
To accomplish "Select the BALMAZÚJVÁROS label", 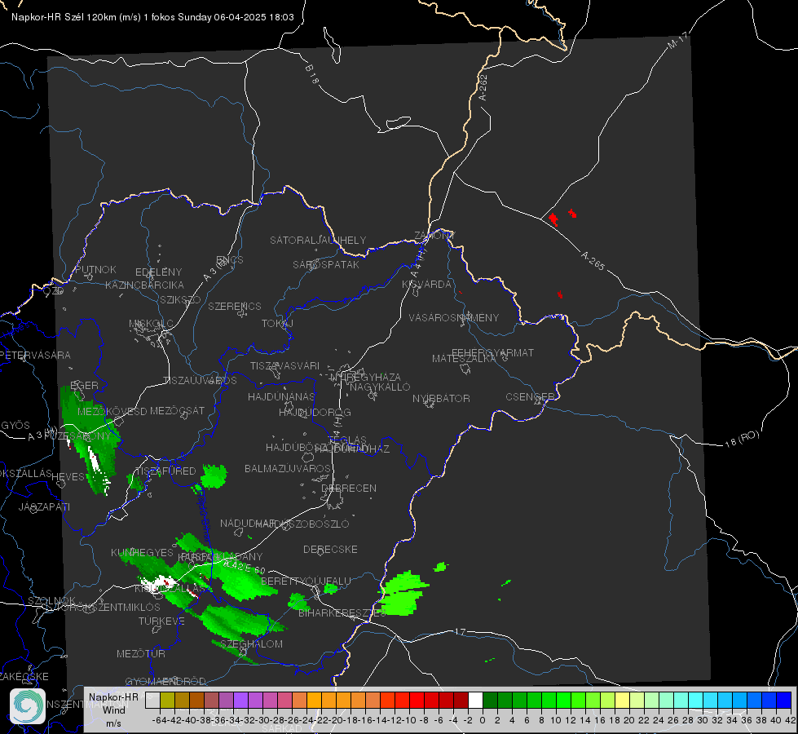I will point(288,468).
